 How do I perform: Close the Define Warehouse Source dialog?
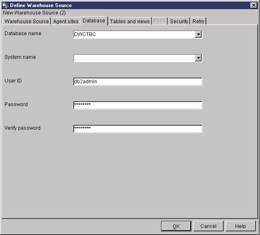tap(254, 5)
